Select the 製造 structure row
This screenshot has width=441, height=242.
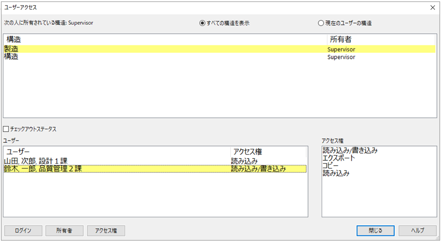(220, 49)
